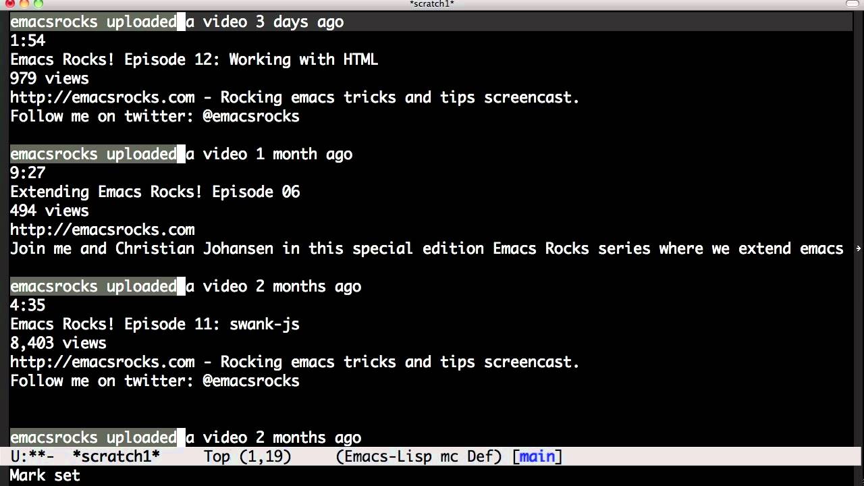Image resolution: width=864 pixels, height=486 pixels.
Task: Click the "Join me and Christian Johansen" line
Action: (427, 248)
